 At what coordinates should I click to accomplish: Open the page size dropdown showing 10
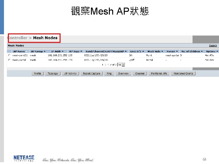pos(121,65)
